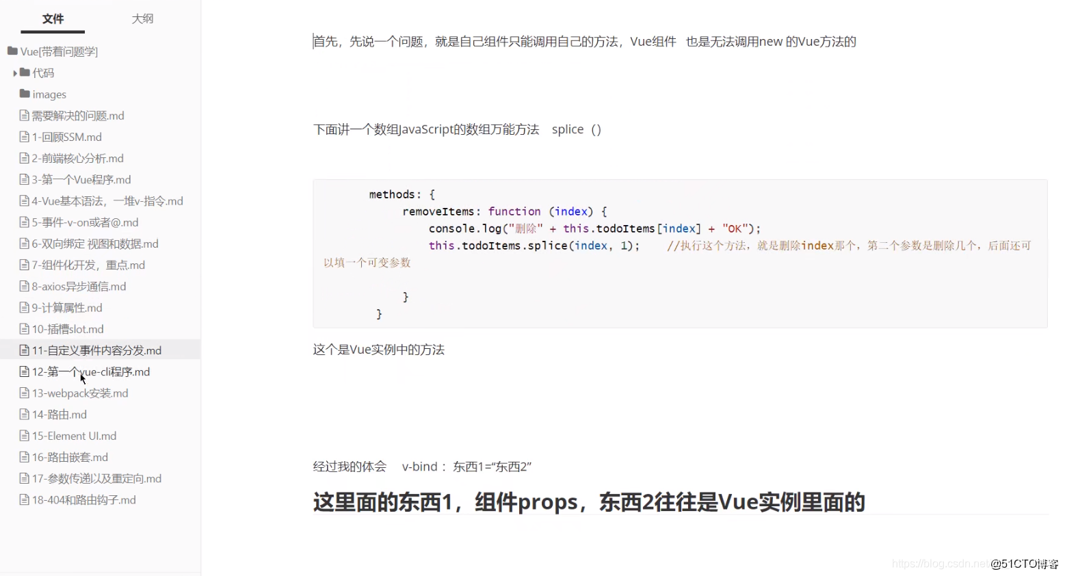
Task: Click file icon beside 5-事件-v-on或者@.md
Action: point(25,222)
